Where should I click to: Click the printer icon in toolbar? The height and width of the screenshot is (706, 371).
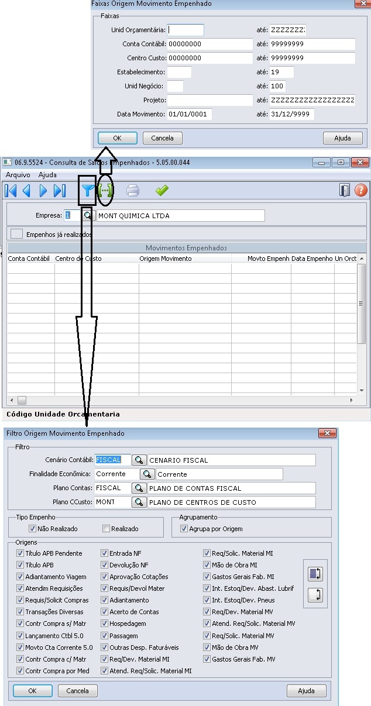(x=133, y=191)
